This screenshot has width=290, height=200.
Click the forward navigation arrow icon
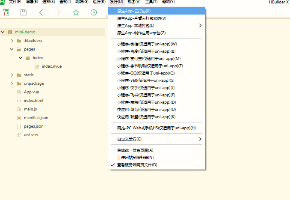coord(59,12)
